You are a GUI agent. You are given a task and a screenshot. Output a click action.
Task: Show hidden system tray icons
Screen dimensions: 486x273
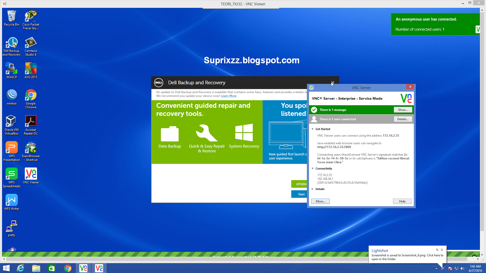coord(436,268)
